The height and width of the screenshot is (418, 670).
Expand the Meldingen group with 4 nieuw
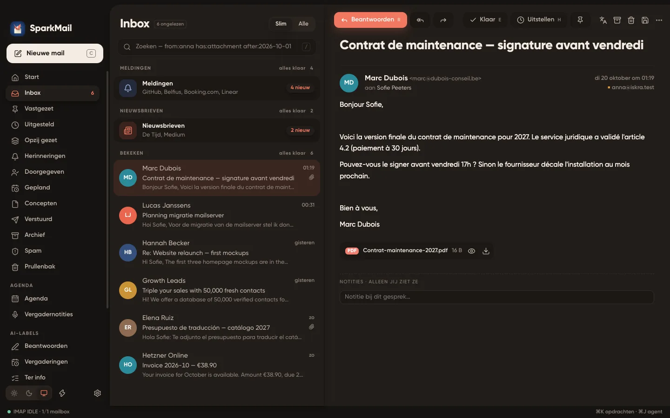click(217, 88)
